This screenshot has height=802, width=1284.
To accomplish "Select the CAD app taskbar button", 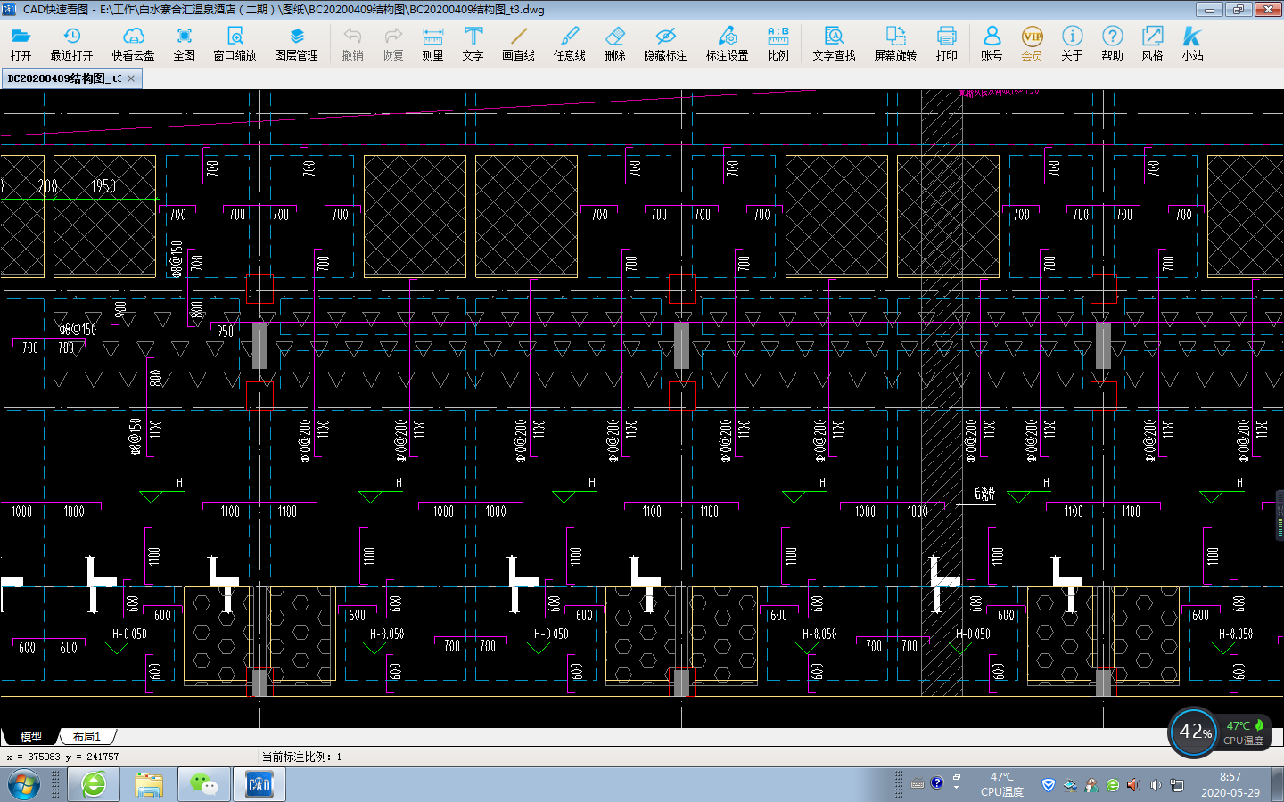I will 259,785.
